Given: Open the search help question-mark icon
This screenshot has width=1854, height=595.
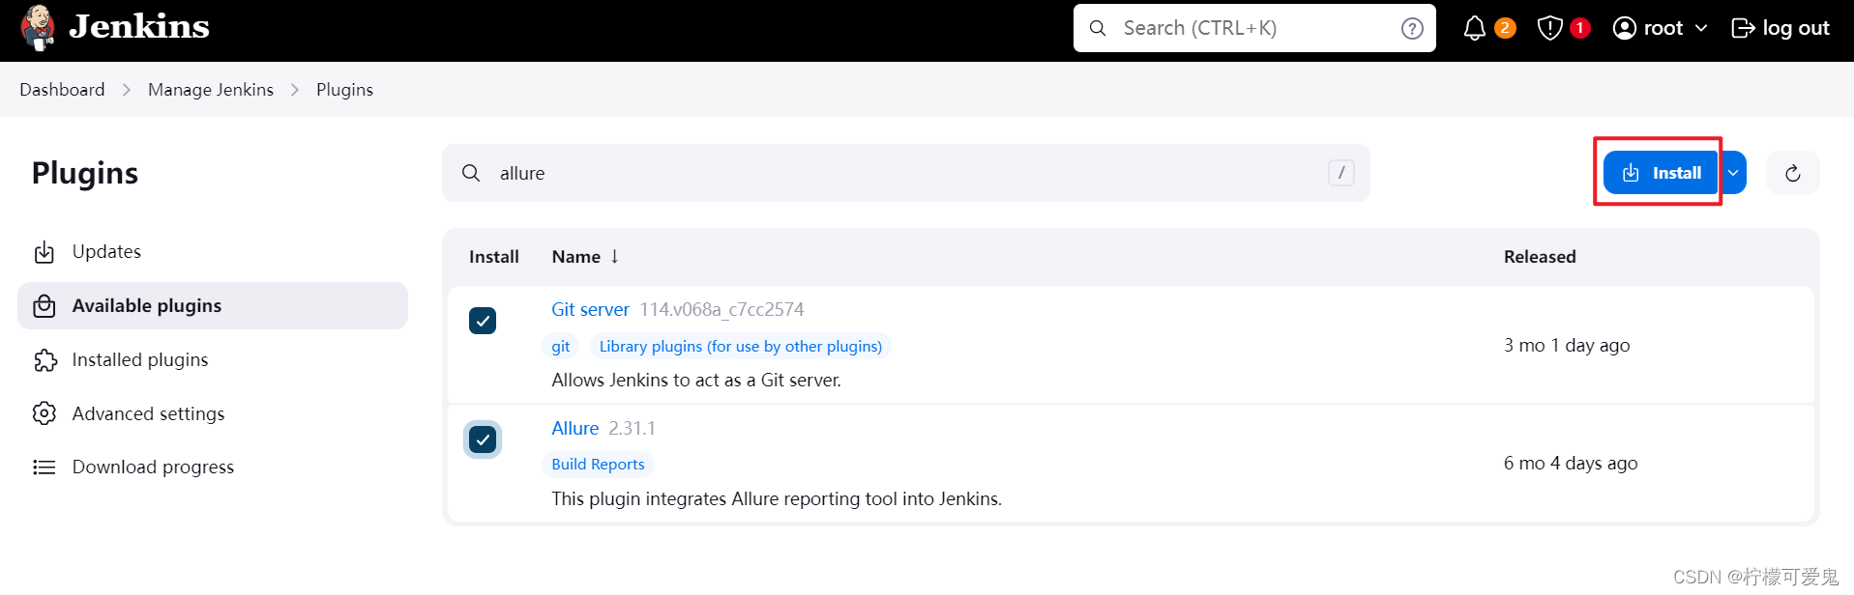Looking at the screenshot, I should pyautogui.click(x=1412, y=28).
